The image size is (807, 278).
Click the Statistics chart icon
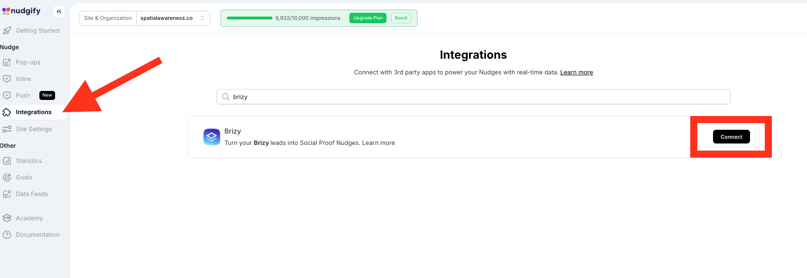[x=7, y=161]
